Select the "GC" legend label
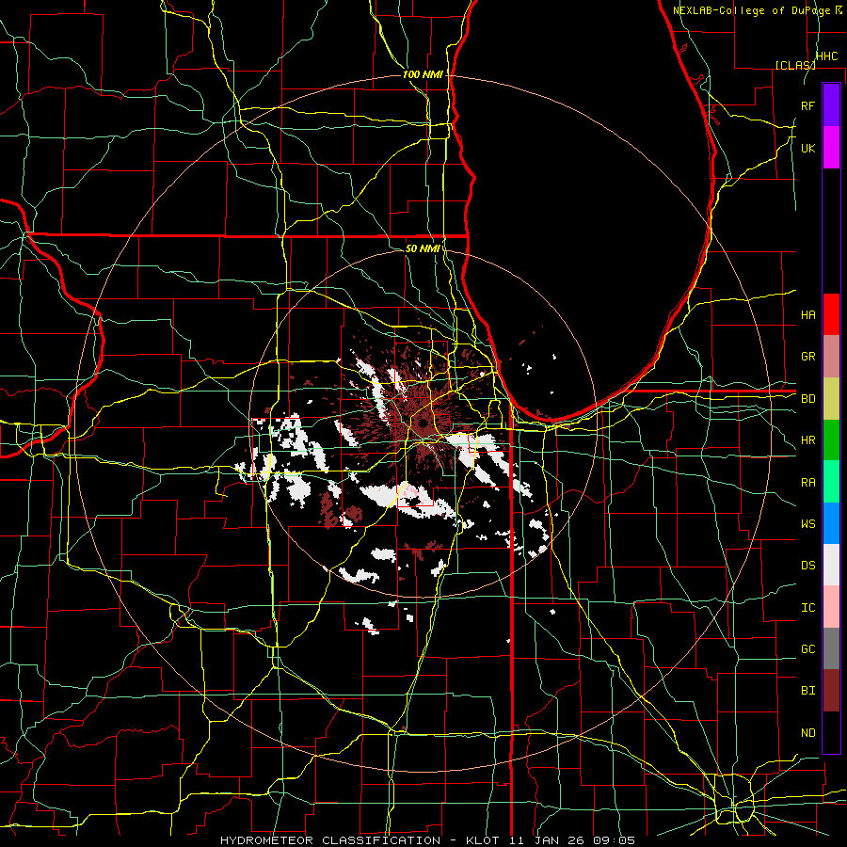847x847 pixels. pyautogui.click(x=807, y=649)
